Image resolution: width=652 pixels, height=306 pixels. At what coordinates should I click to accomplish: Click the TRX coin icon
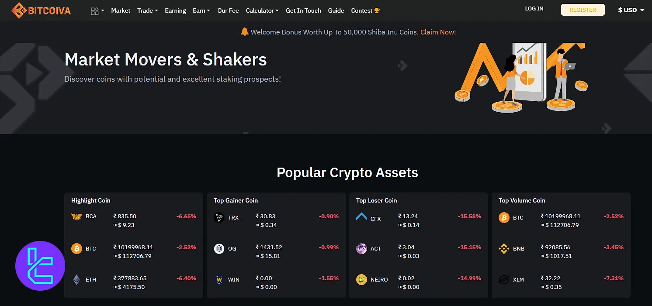(x=219, y=217)
